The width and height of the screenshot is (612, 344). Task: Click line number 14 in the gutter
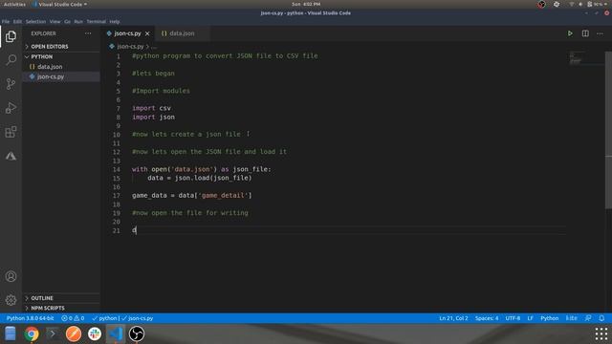117,169
